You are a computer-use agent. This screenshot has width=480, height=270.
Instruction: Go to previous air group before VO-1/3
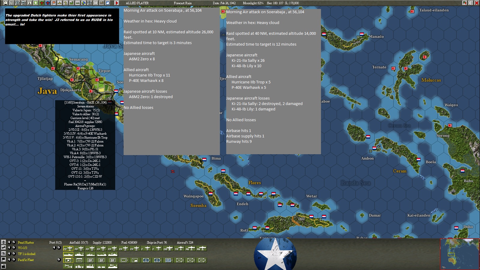[9, 247]
